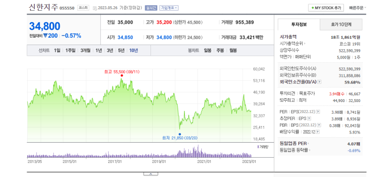Select the 5년 line chart period
Screen dimensions: 375x177
point(121,51)
